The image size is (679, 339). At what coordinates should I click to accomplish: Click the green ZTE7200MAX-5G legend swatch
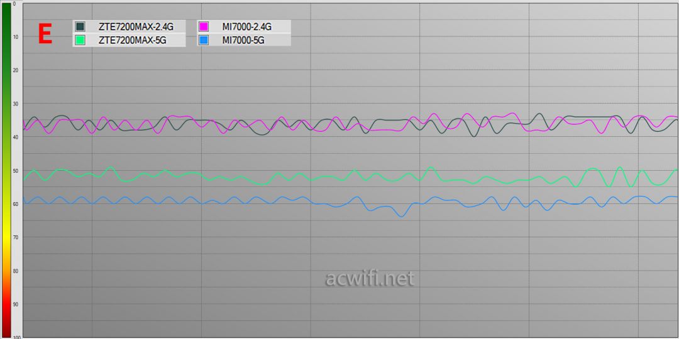(80, 40)
